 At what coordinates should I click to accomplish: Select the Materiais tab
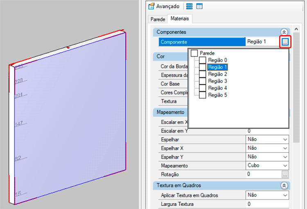(x=180, y=19)
